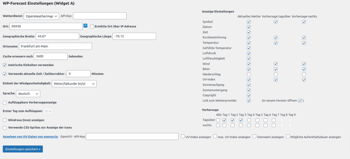Uncheck Tag 3 in the Tagsüber row
The width and height of the screenshot is (350, 159).
click(241, 120)
